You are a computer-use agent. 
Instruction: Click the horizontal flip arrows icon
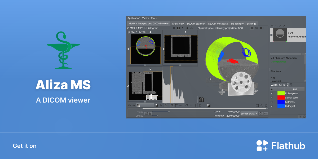(191, 105)
